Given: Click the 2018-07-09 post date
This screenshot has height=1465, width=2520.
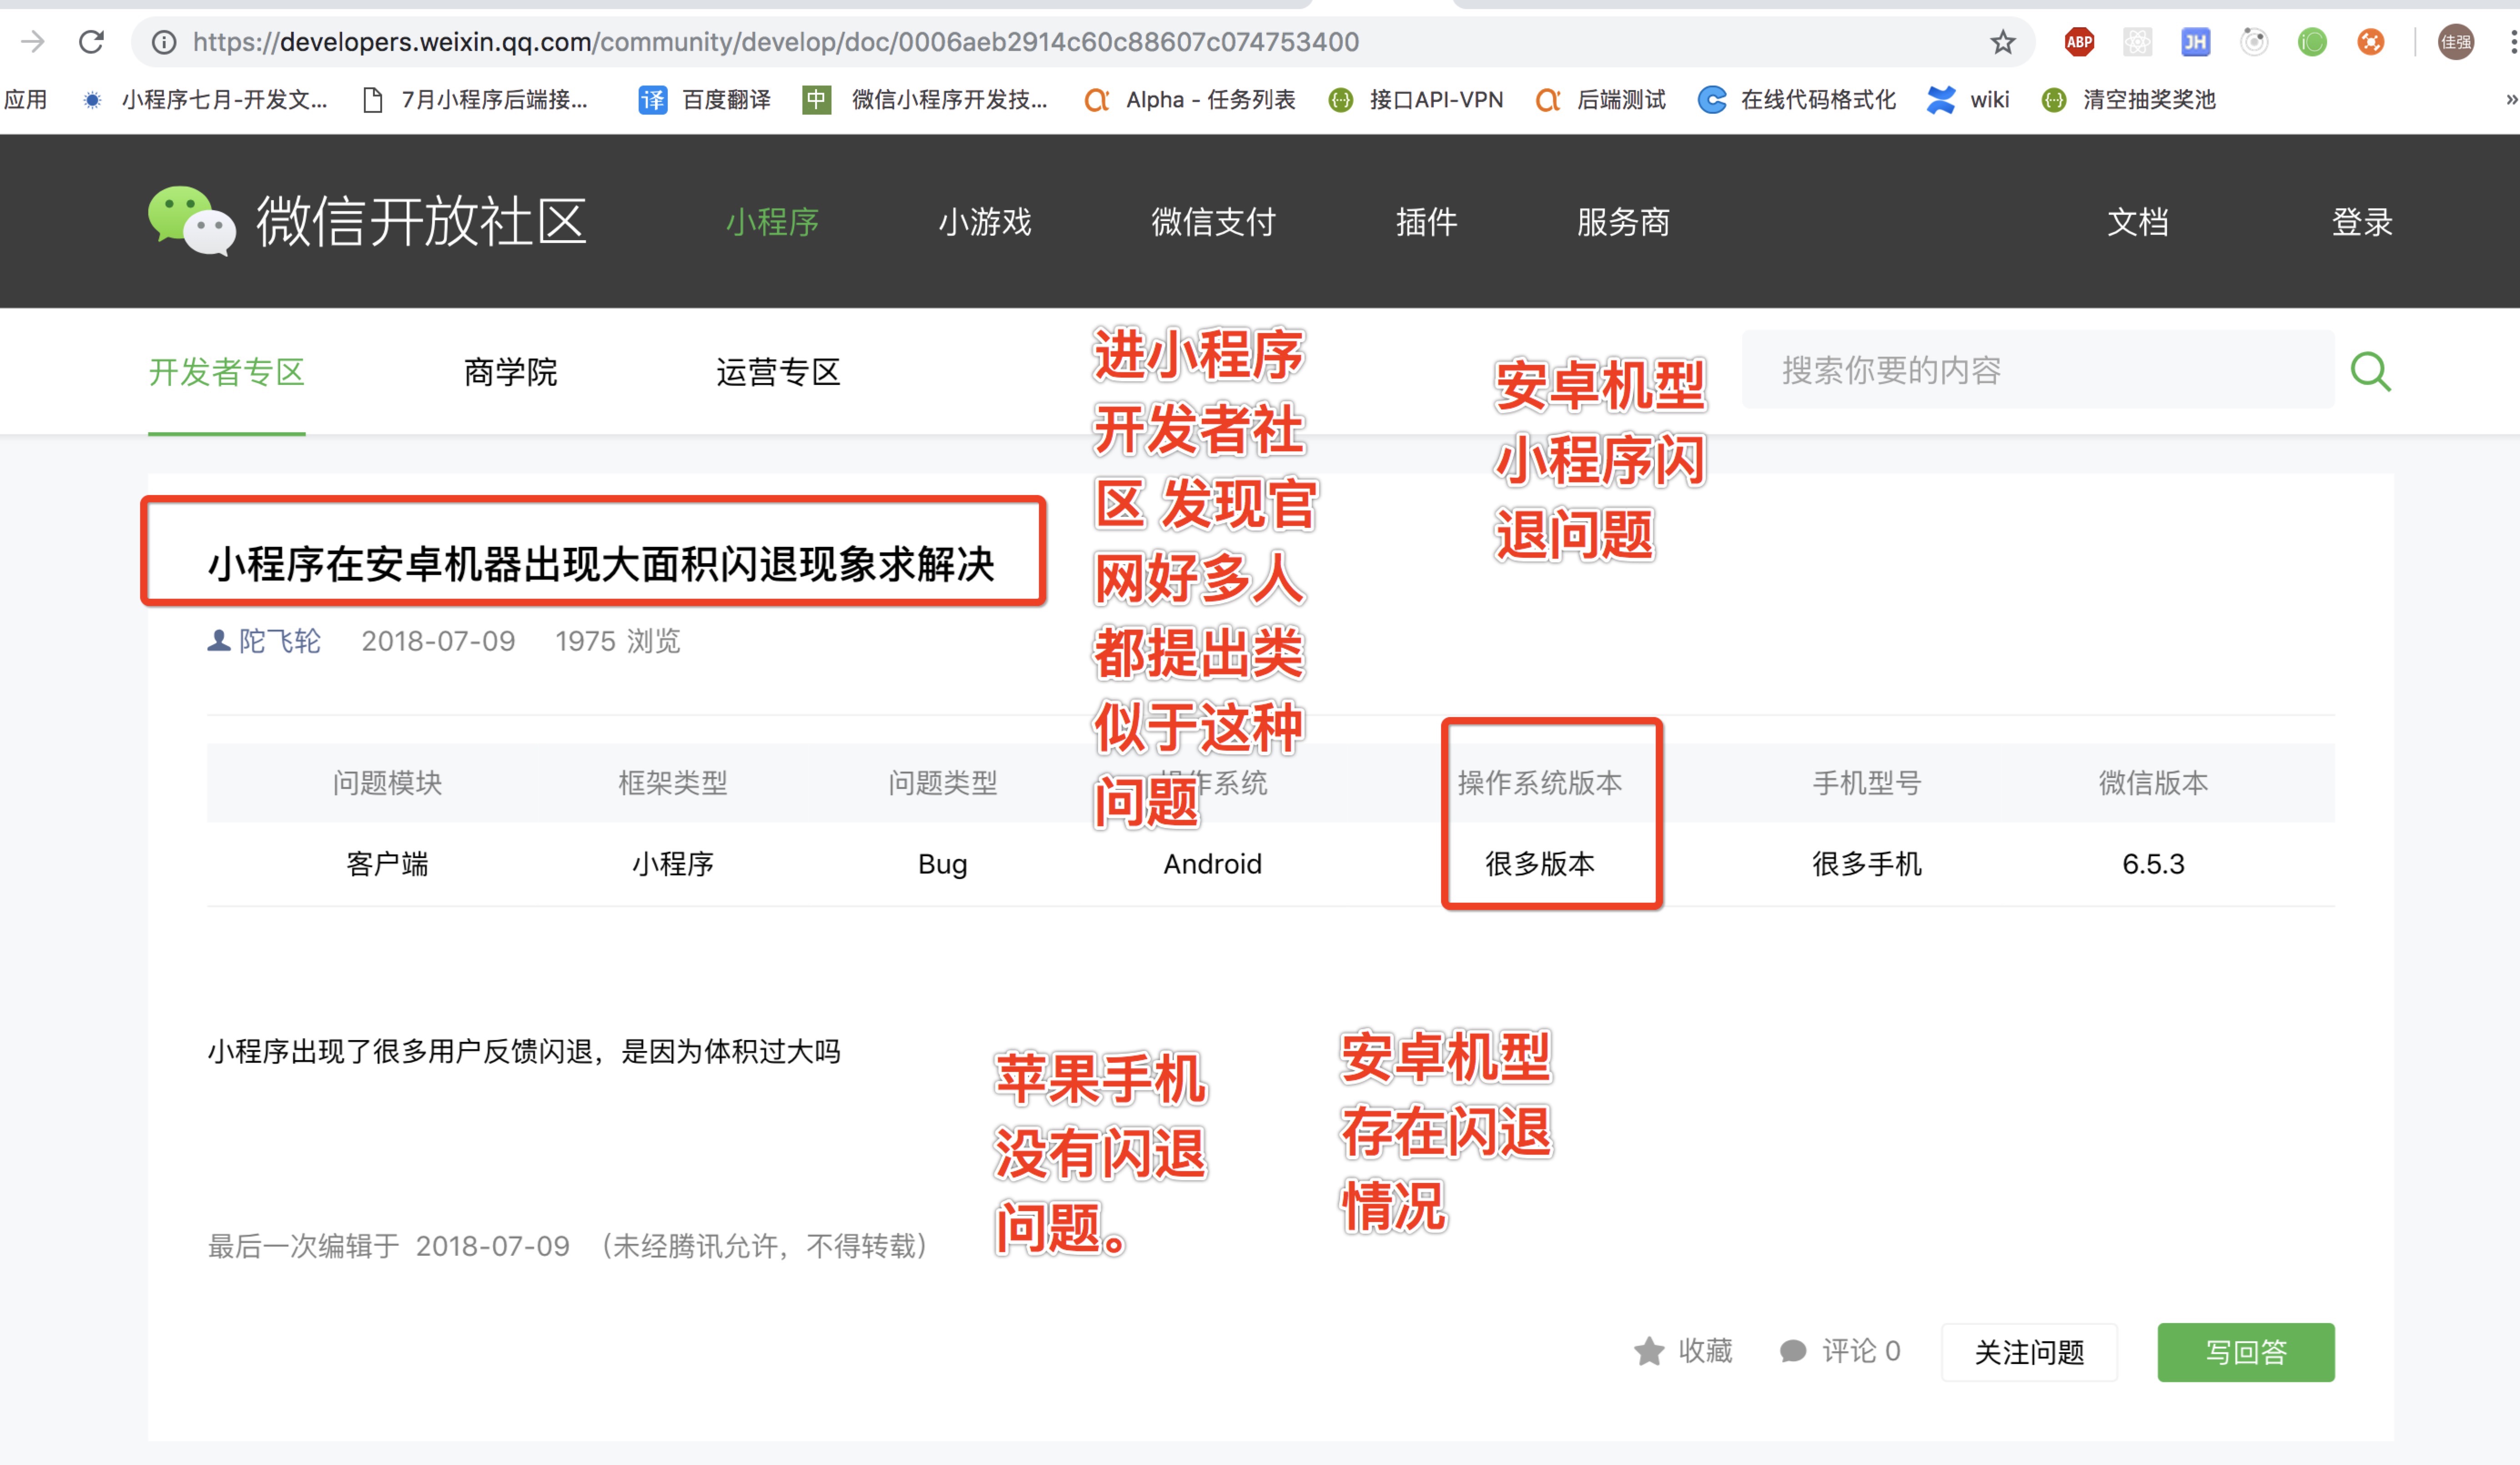Looking at the screenshot, I should (438, 640).
